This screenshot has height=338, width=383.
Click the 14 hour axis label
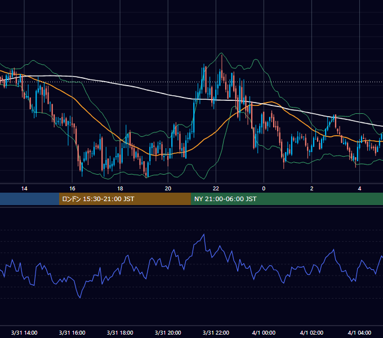click(x=24, y=189)
